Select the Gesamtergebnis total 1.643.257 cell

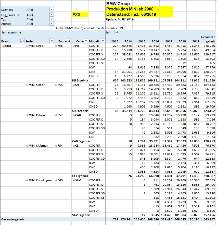(208, 219)
